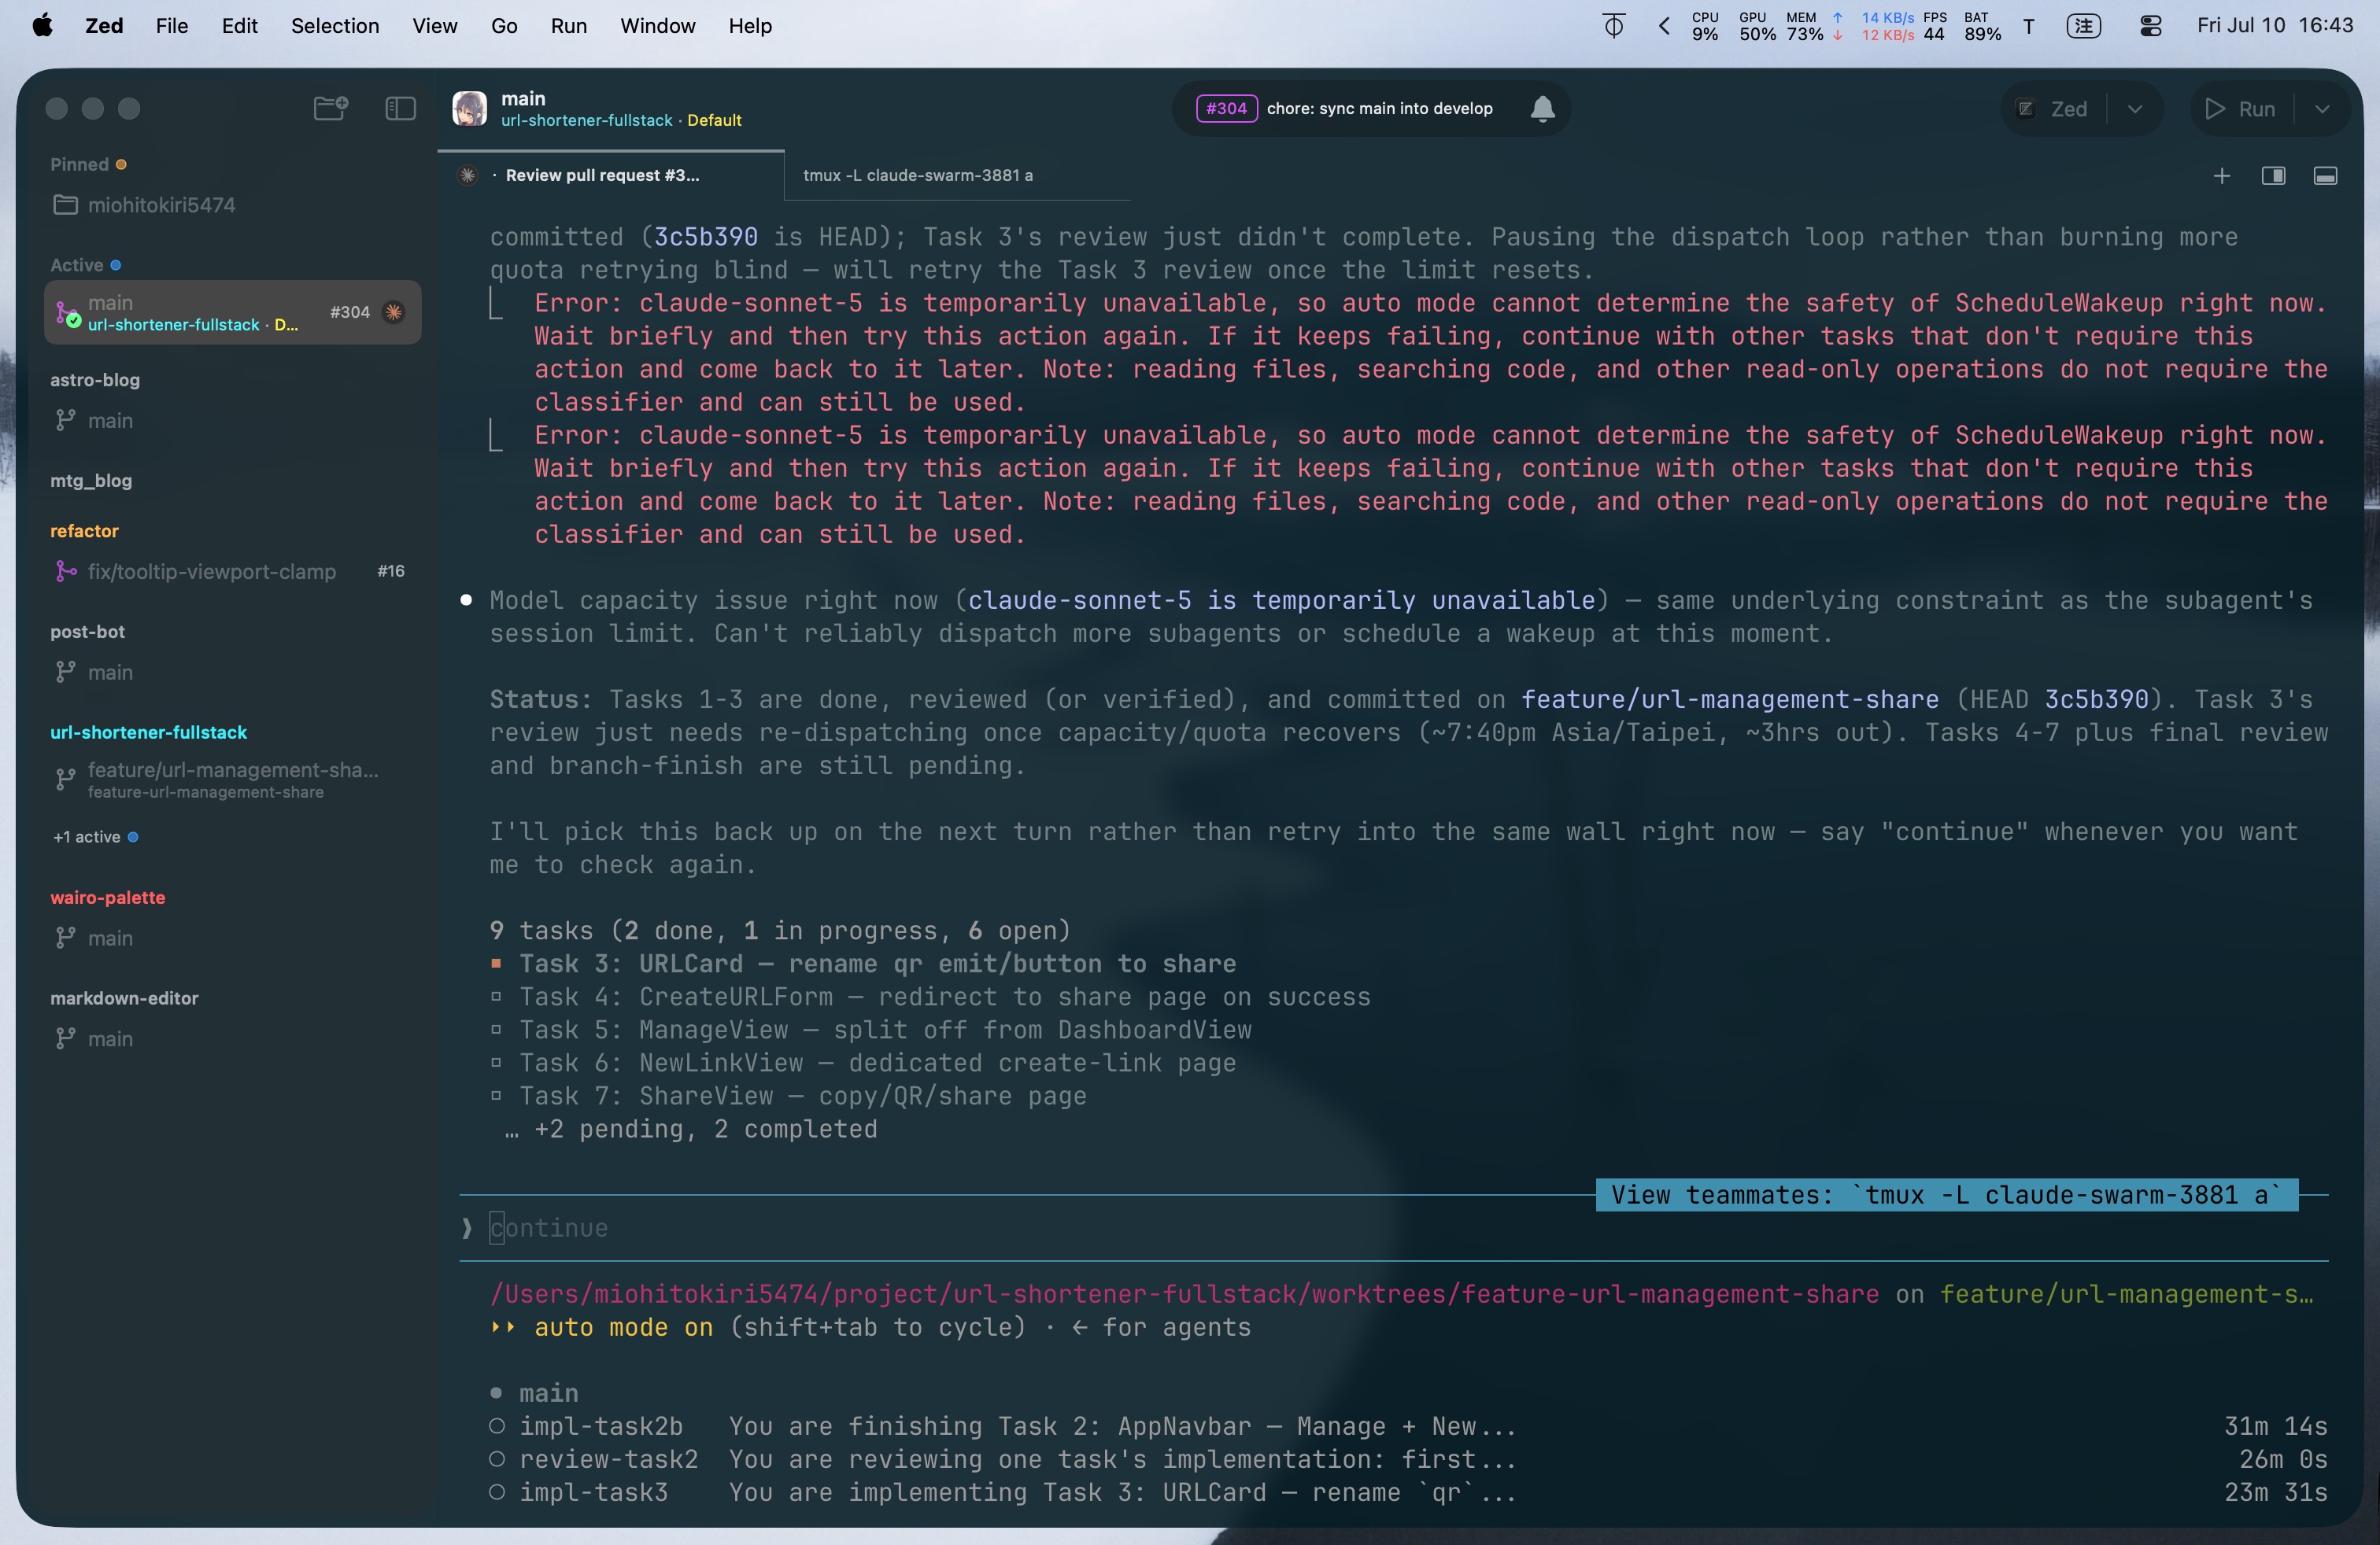
Task: Click the 注 input source icon in the menu bar
Action: click(x=2083, y=26)
